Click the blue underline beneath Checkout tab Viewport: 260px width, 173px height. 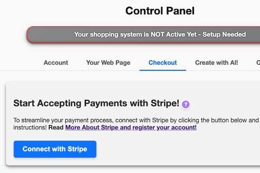162,70
